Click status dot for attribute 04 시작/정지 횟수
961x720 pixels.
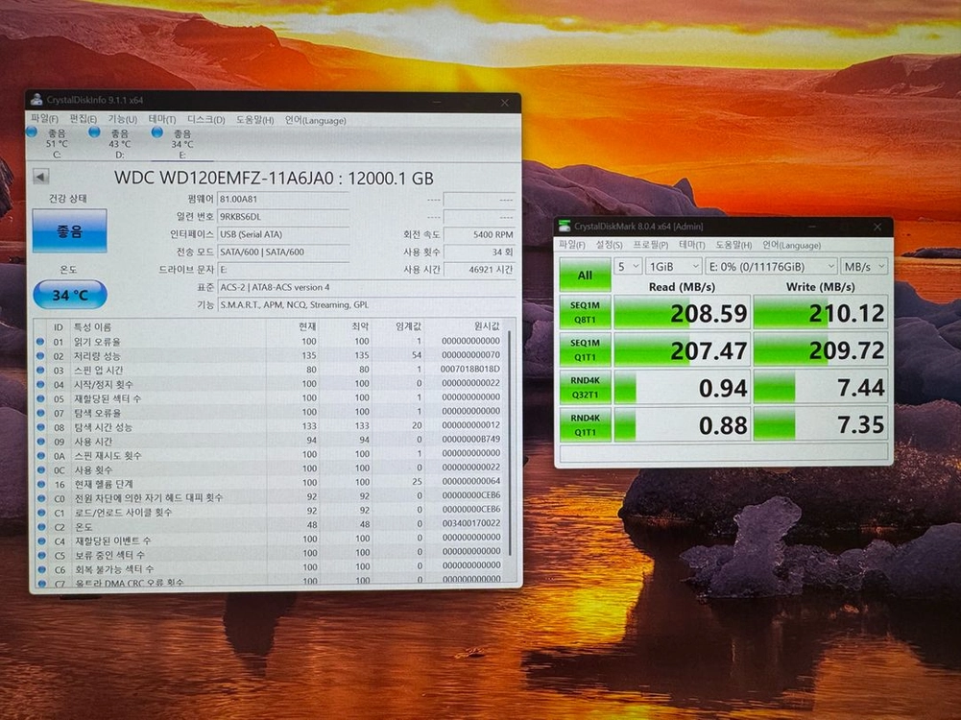pos(40,384)
